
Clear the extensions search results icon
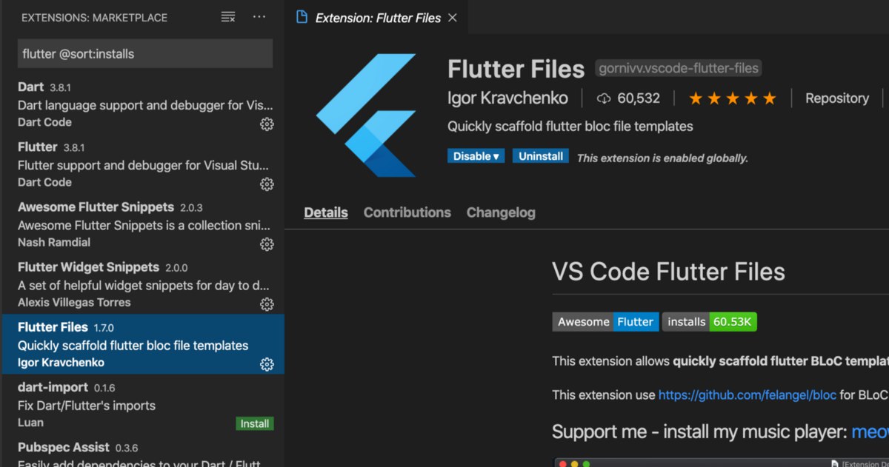point(228,17)
